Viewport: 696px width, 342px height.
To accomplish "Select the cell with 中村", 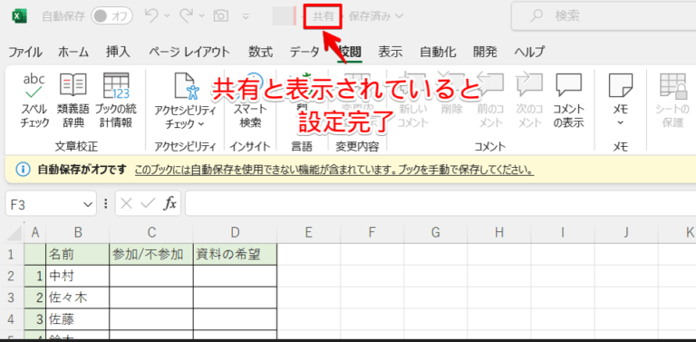I will 78,277.
